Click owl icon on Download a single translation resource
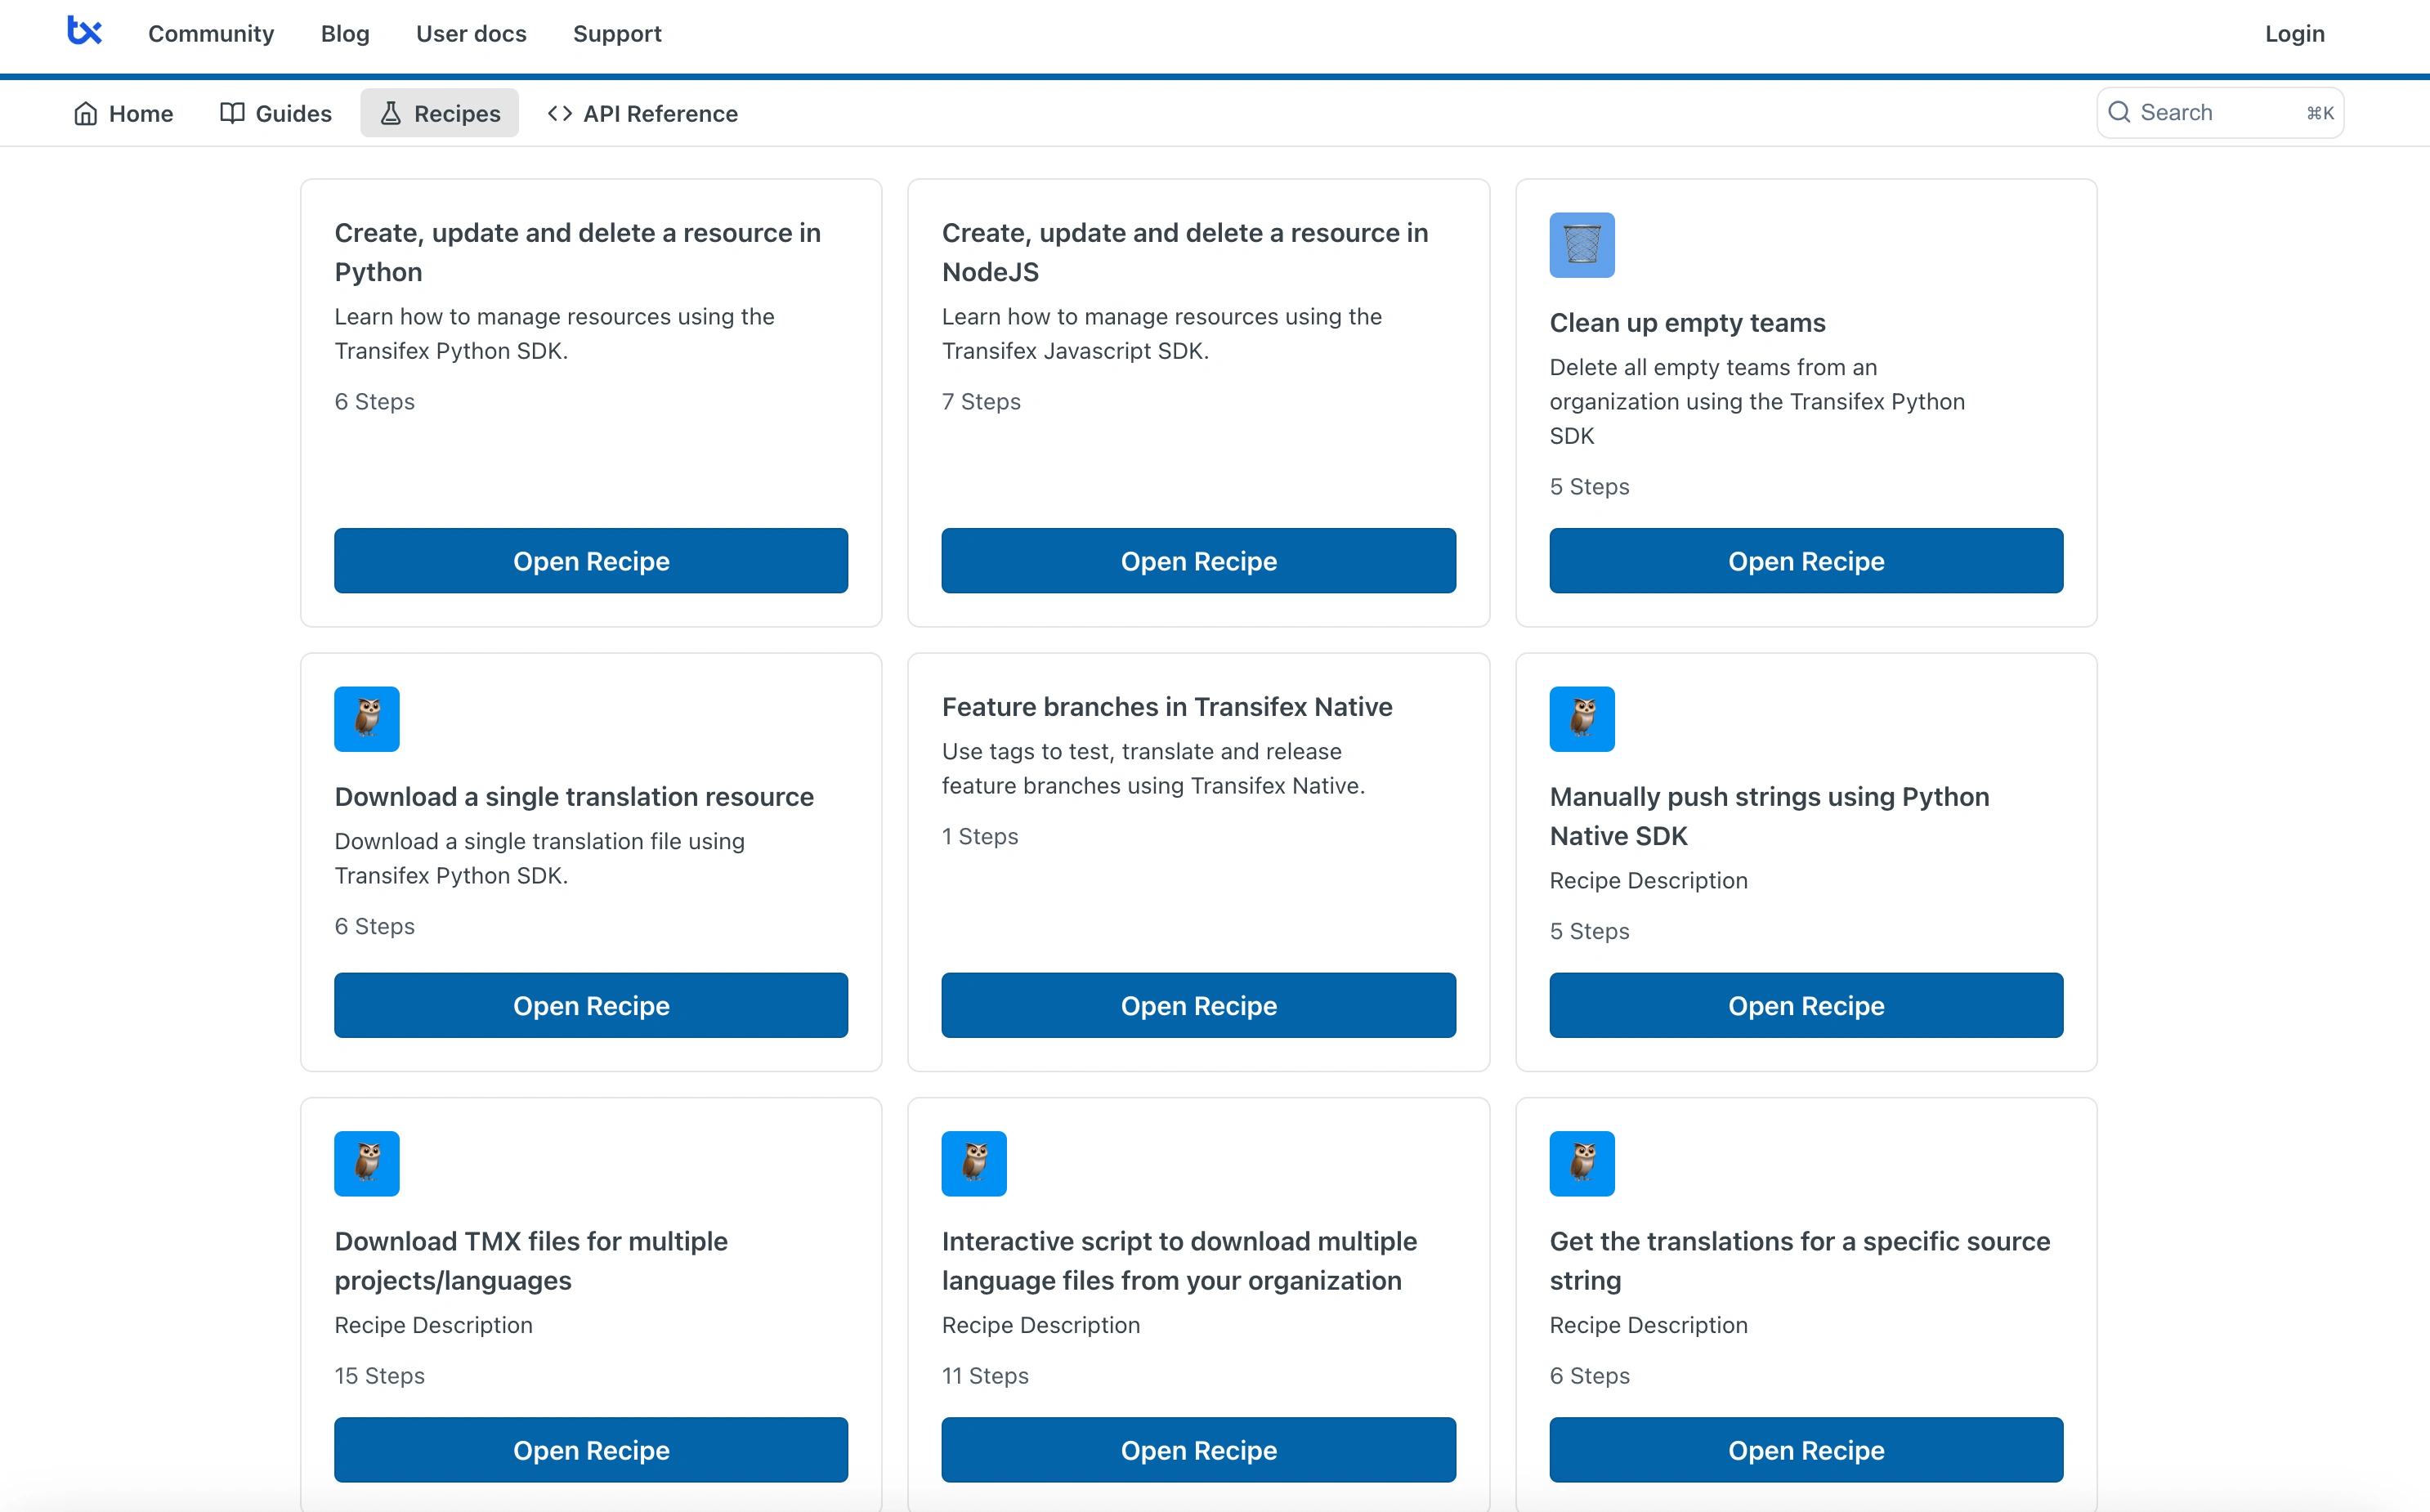 tap(367, 719)
